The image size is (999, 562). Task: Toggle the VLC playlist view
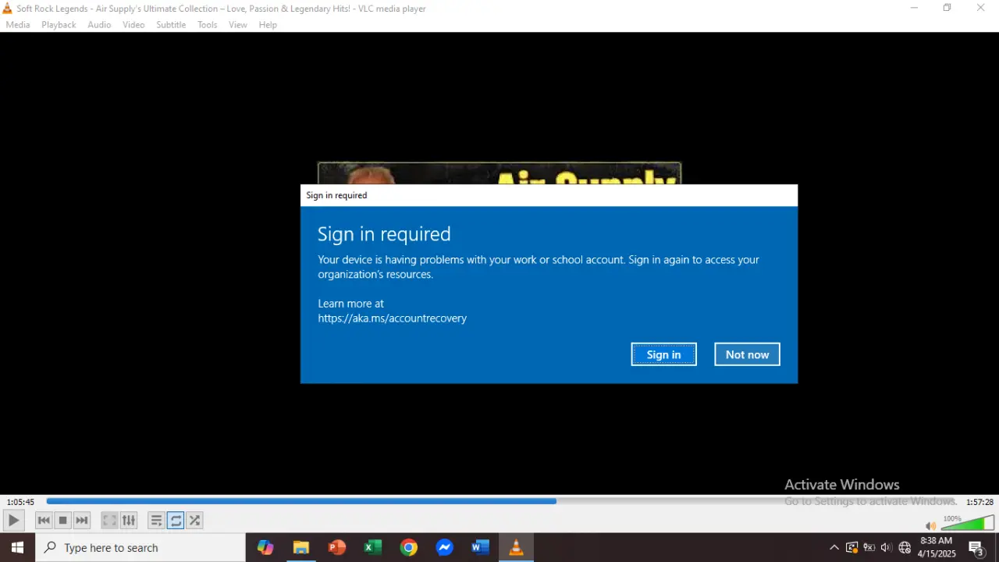pos(156,520)
